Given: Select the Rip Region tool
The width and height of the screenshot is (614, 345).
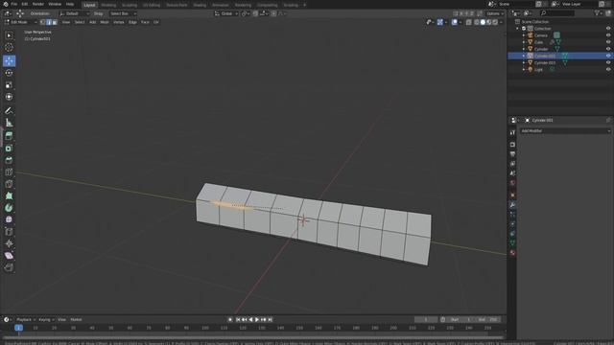Looking at the screenshot, I should pos(9,267).
